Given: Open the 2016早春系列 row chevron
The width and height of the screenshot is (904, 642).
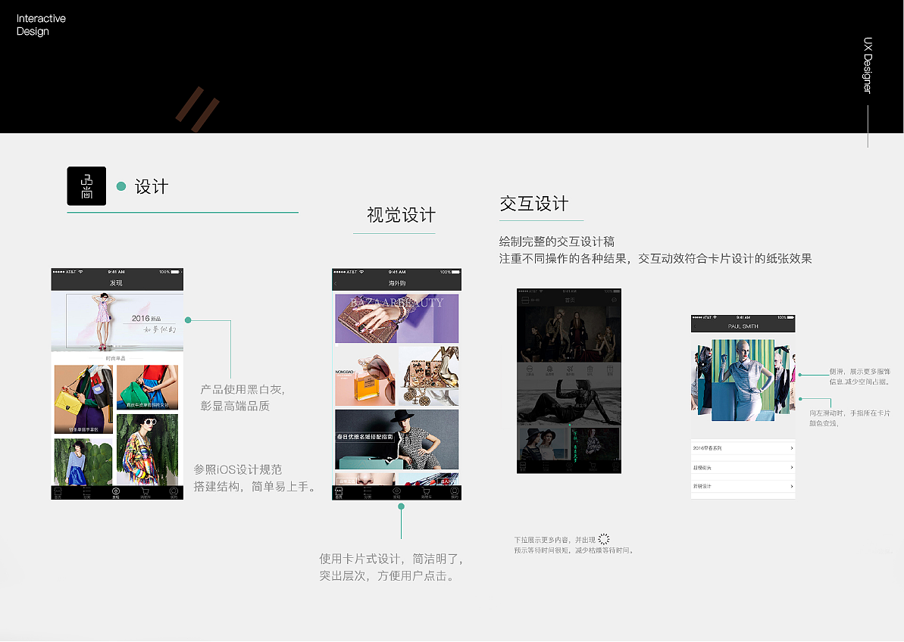Looking at the screenshot, I should pos(792,448).
